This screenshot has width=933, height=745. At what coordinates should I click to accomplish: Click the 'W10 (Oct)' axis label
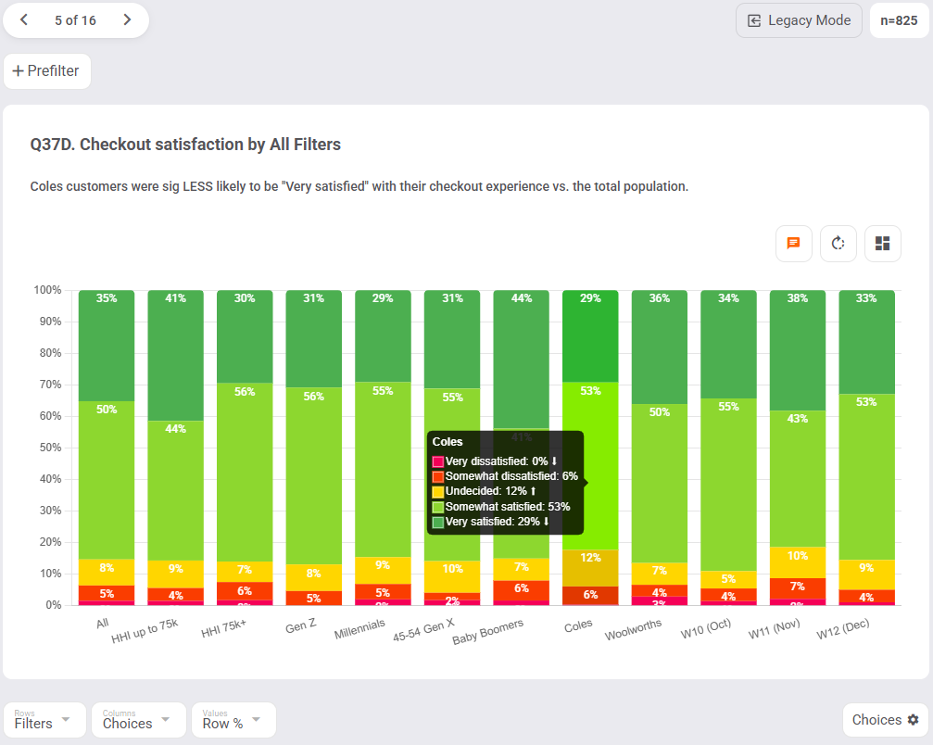(706, 629)
